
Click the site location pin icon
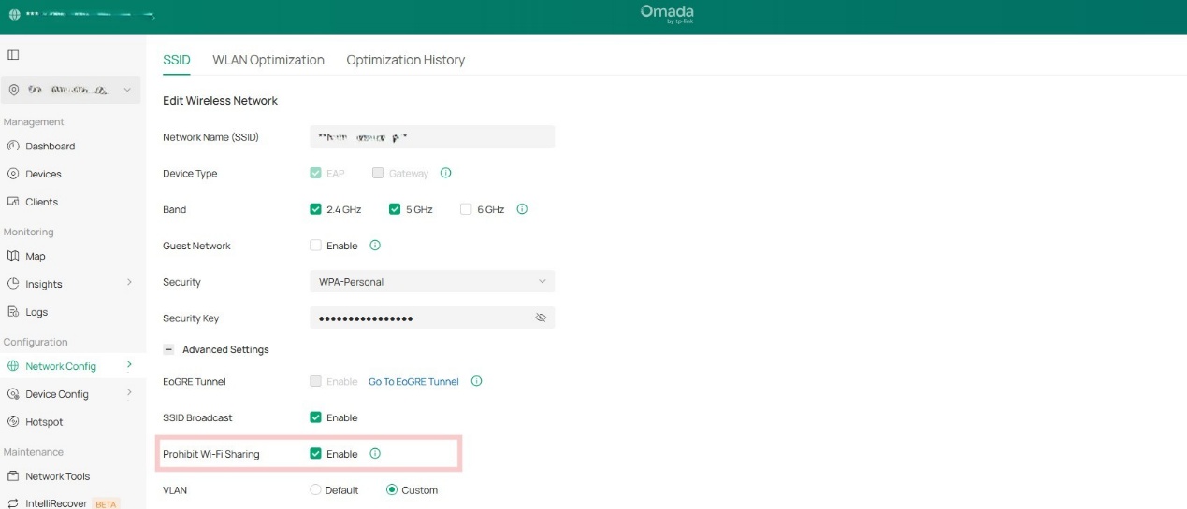click(14, 90)
